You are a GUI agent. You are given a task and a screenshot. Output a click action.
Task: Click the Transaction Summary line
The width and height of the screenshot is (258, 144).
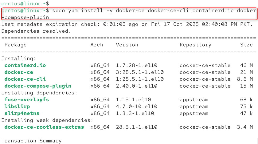31,141
